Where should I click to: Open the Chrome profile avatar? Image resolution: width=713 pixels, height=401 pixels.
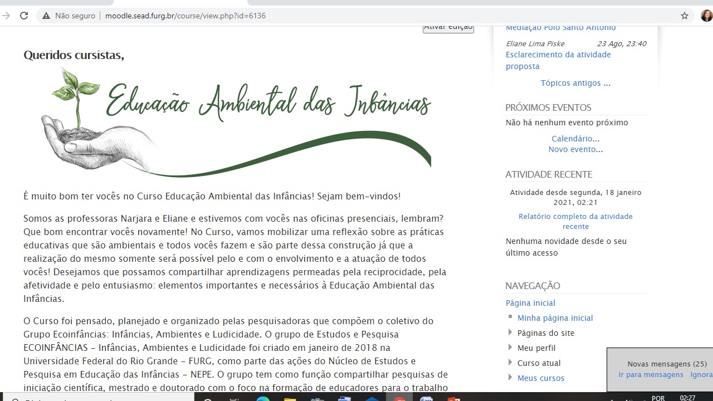[x=706, y=16]
